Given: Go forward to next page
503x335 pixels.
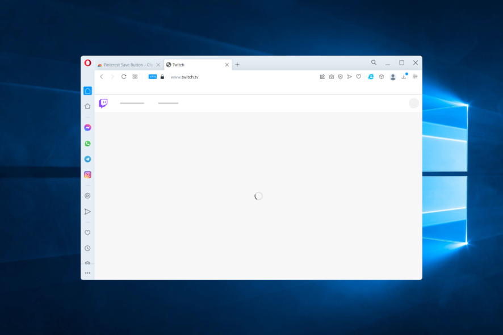Looking at the screenshot, I should point(112,77).
